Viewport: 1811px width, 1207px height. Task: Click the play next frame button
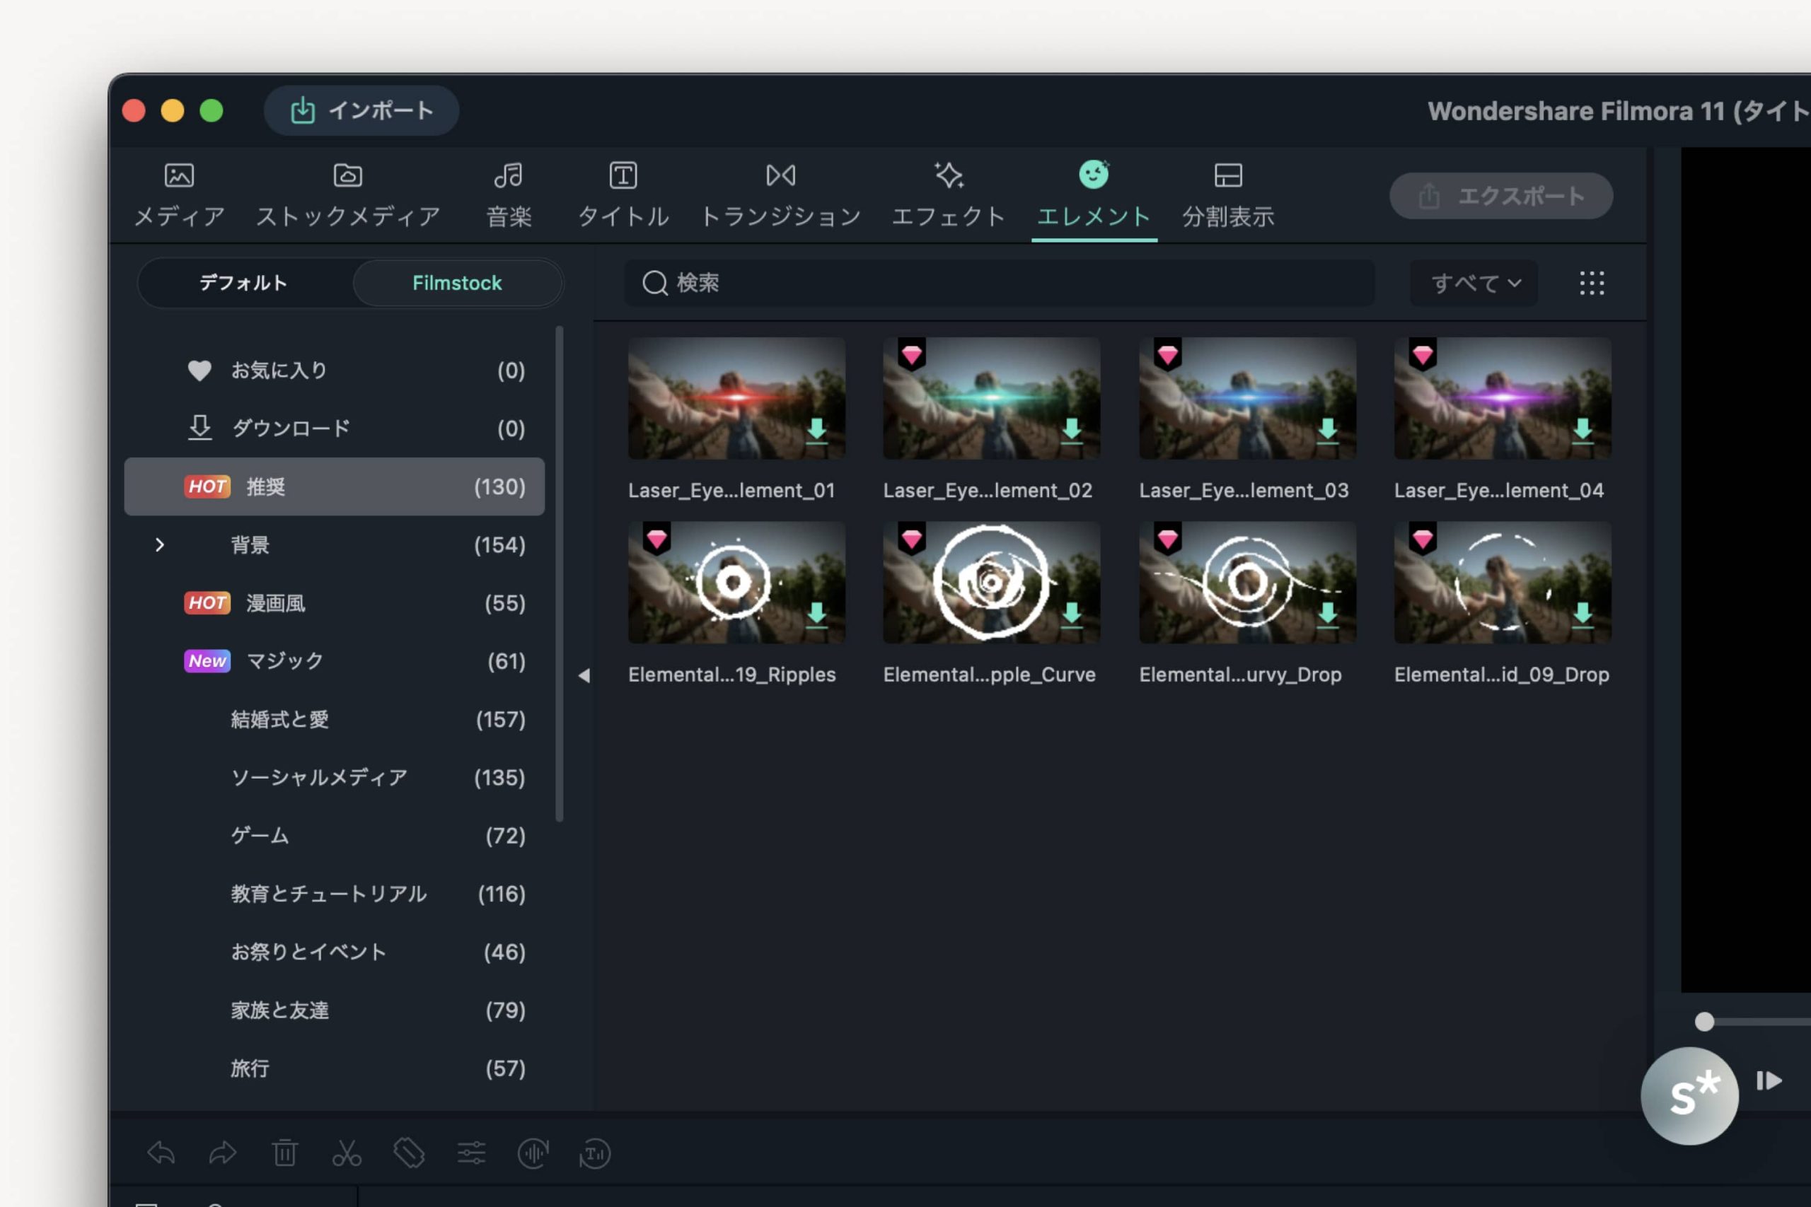tap(1769, 1080)
